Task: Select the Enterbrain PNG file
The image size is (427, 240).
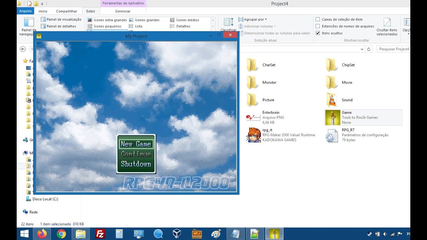Action: click(x=253, y=117)
